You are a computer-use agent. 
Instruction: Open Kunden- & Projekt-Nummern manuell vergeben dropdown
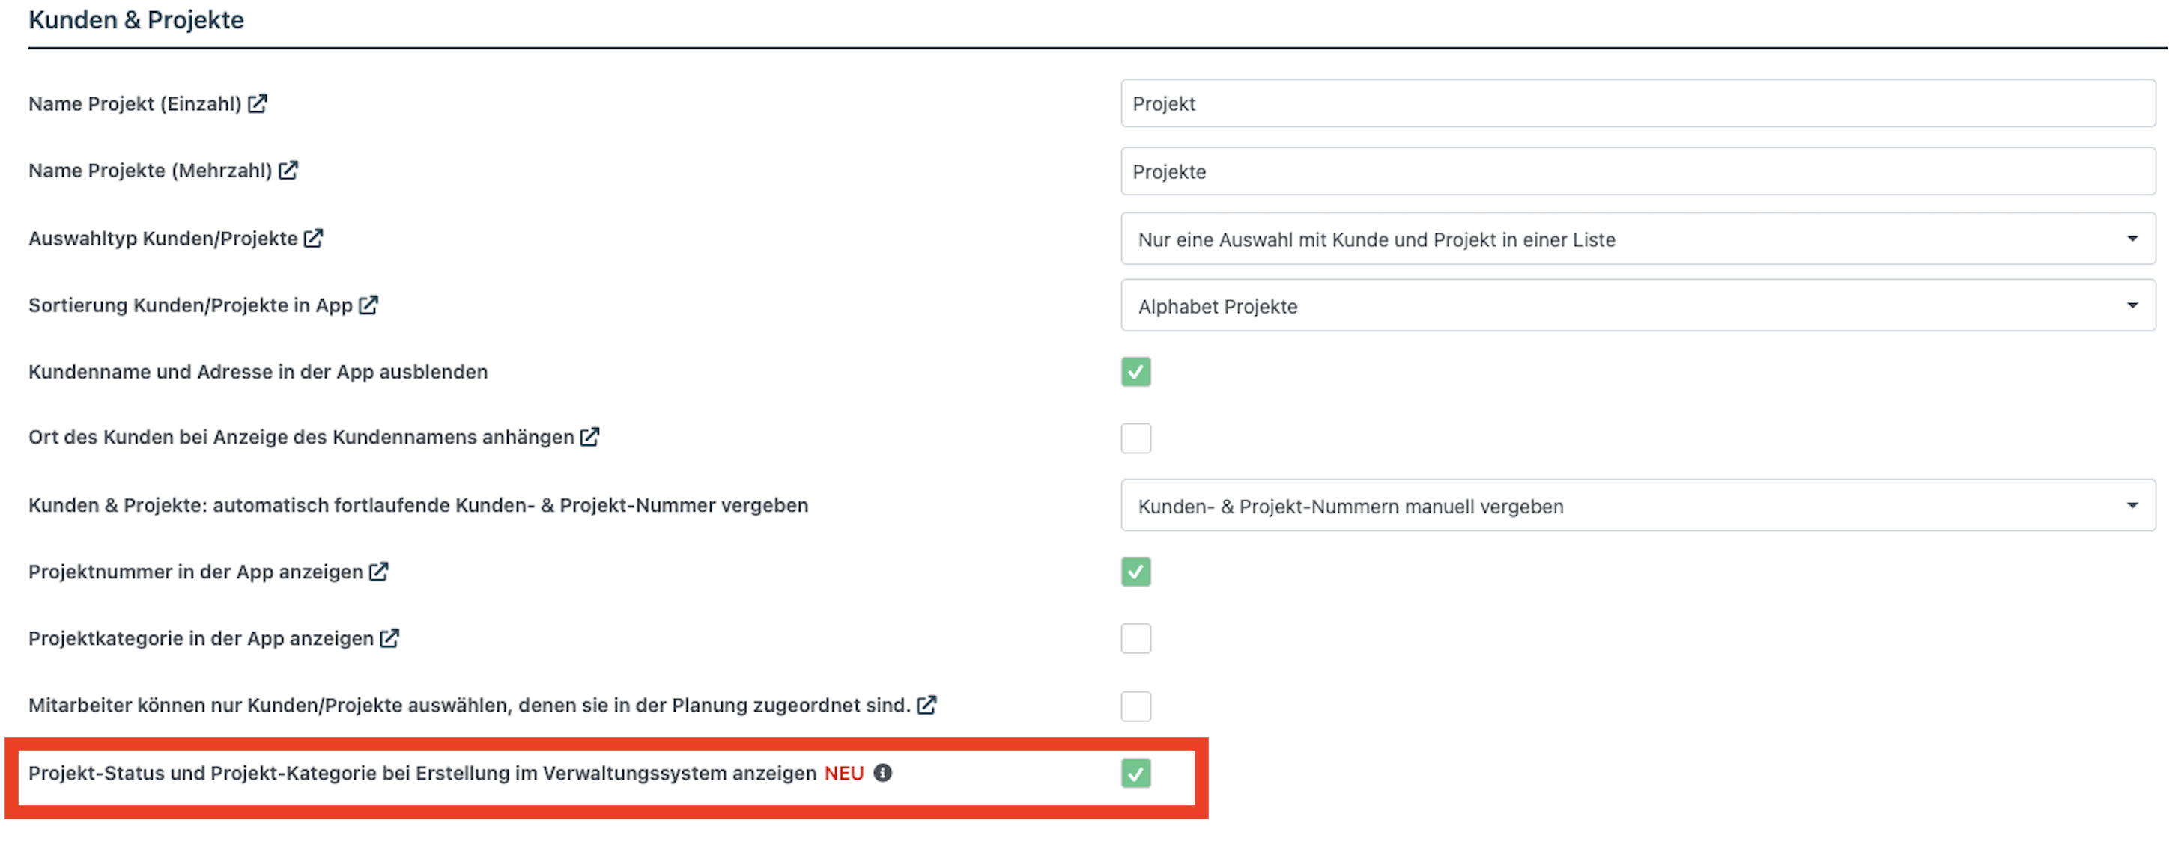(1637, 506)
